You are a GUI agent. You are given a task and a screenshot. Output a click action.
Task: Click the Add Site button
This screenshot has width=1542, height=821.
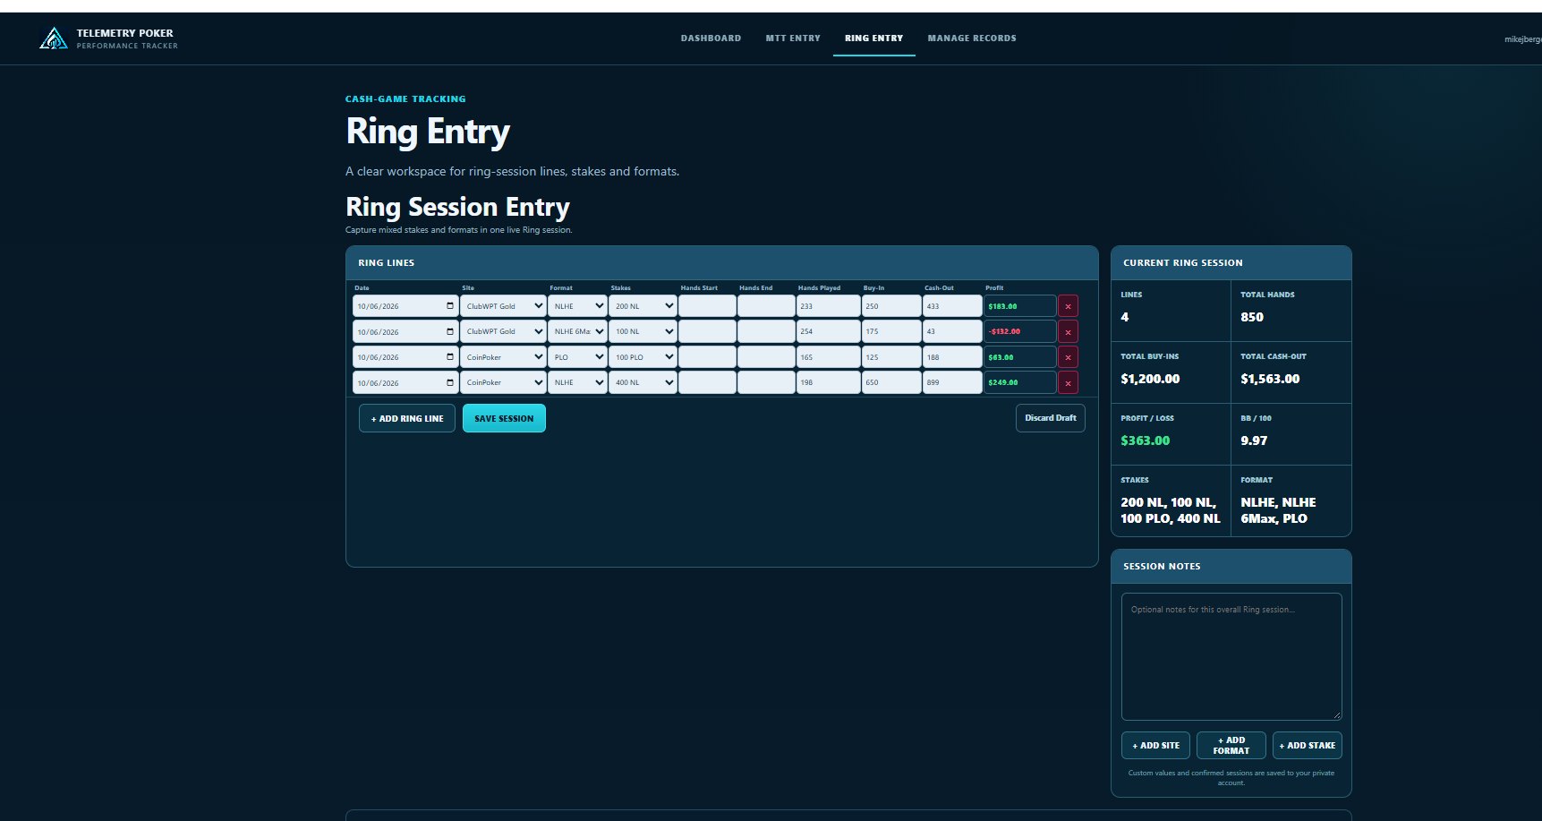[1155, 745]
